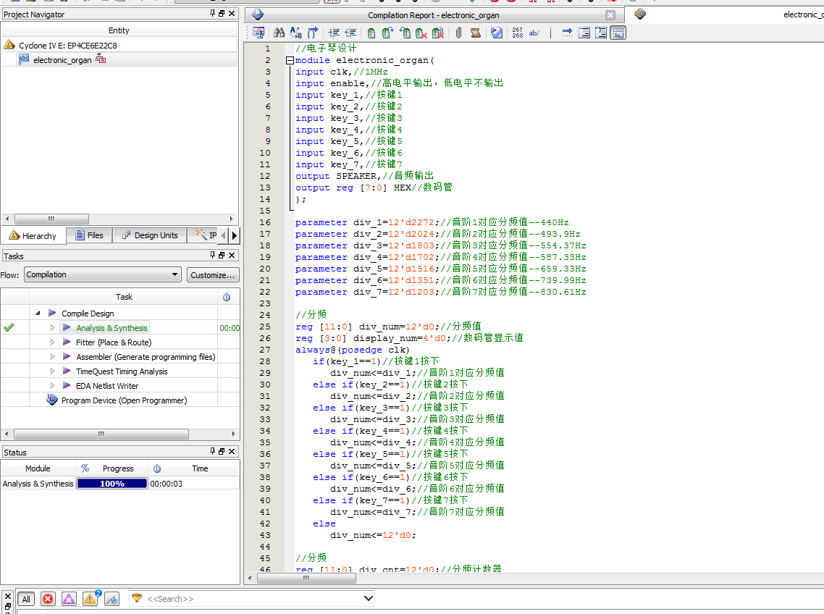Toggle the warning messages filter button

pyautogui.click(x=90, y=599)
